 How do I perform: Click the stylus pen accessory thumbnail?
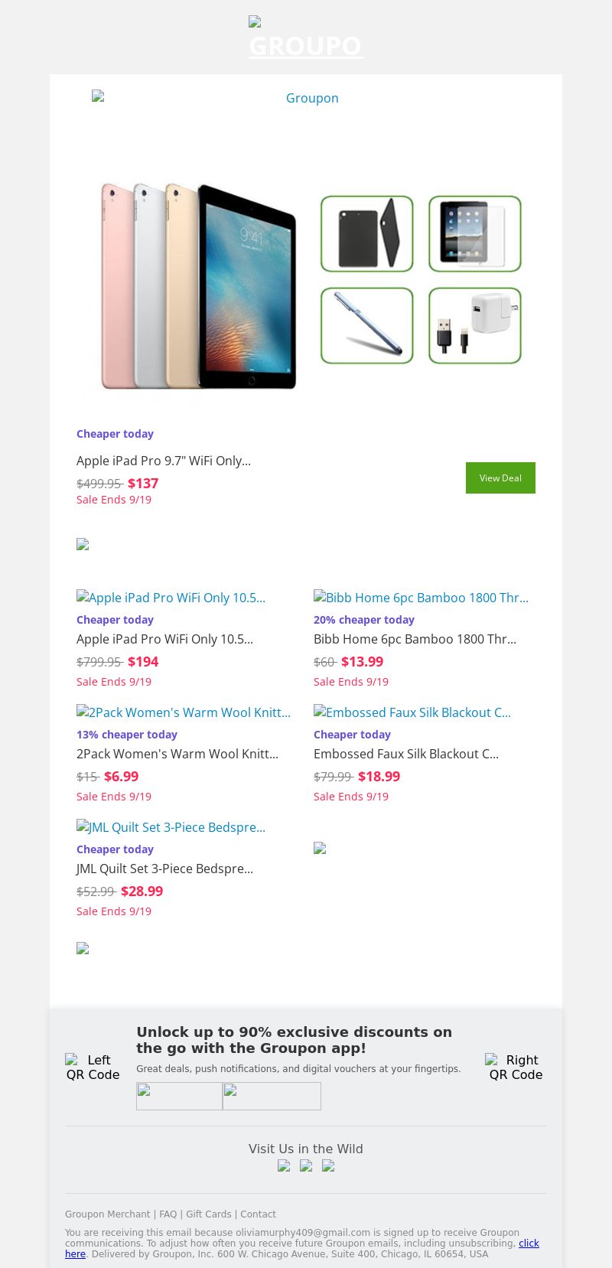pos(367,326)
